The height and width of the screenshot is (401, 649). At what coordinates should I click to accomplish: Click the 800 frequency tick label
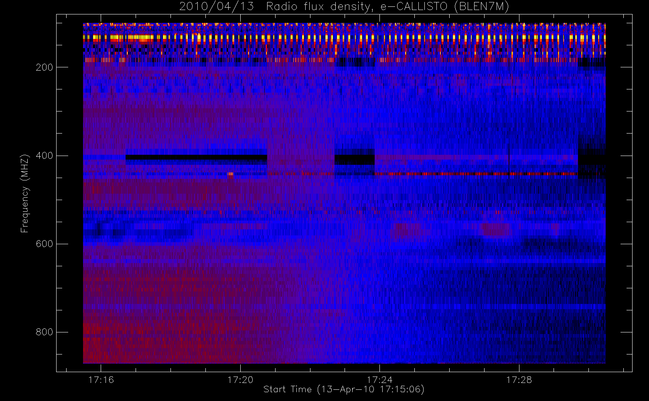[x=44, y=332]
